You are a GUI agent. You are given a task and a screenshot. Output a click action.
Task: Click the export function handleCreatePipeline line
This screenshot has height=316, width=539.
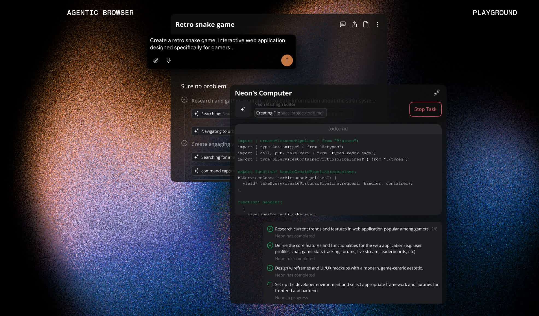click(x=297, y=171)
